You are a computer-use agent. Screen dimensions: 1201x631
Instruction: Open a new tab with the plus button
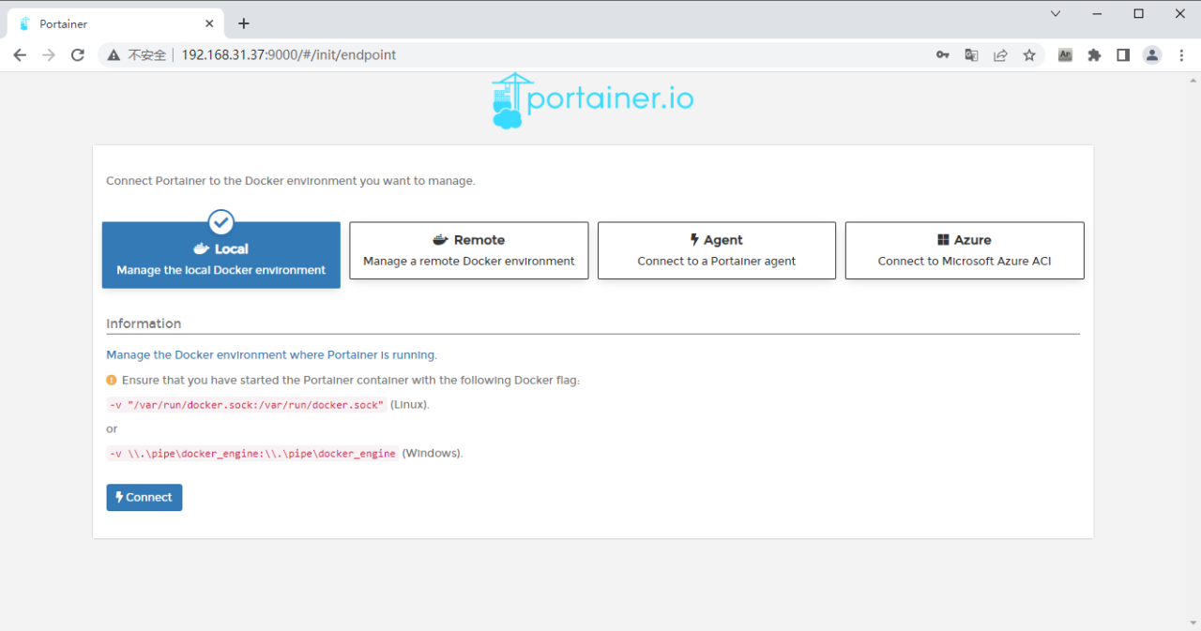coord(243,23)
